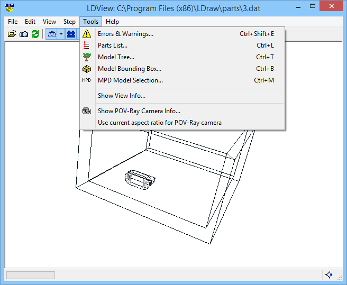Click the window resize grip in status bar

pyautogui.click(x=339, y=278)
